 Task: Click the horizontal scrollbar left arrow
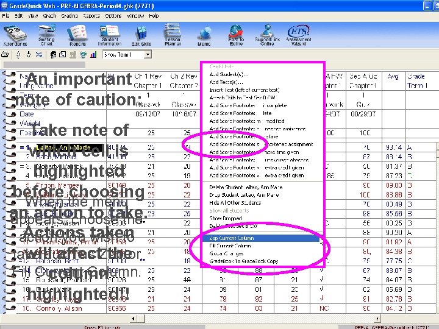134,319
